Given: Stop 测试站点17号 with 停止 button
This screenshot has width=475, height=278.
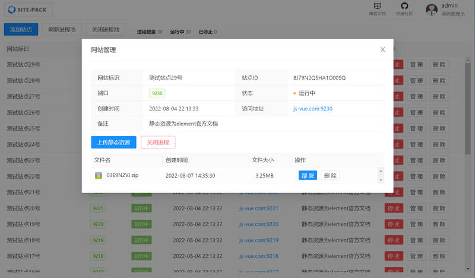Looking at the screenshot, I should click(394, 256).
